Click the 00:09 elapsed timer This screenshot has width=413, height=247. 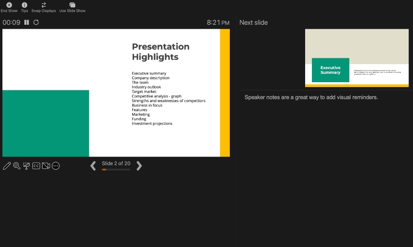[x=11, y=22]
